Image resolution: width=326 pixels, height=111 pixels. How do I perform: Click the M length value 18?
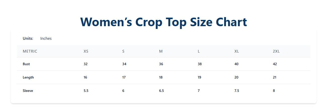(161, 77)
